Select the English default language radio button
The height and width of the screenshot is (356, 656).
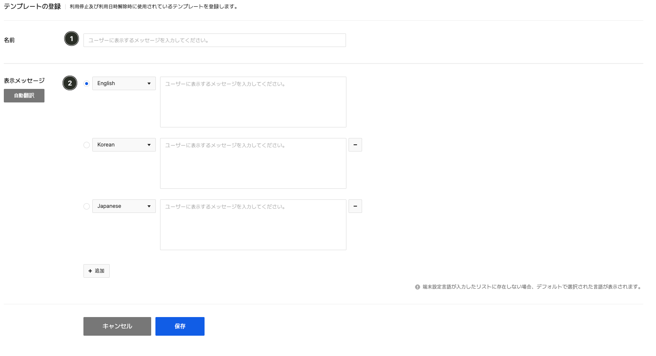pyautogui.click(x=87, y=83)
